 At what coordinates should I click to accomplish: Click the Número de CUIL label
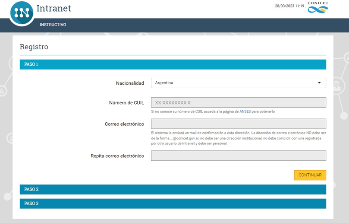(x=126, y=103)
